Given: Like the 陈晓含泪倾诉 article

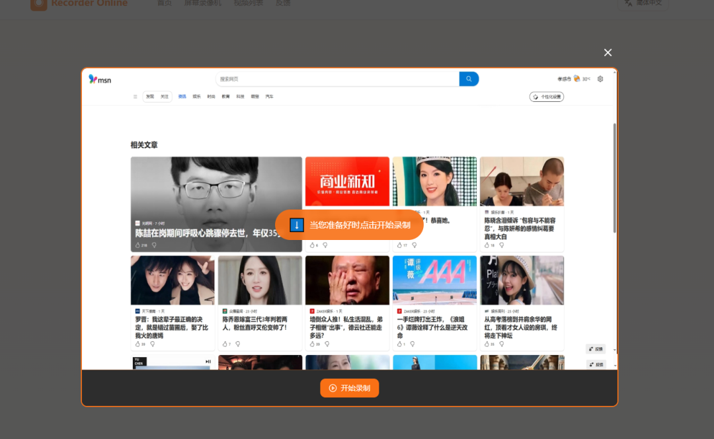Looking at the screenshot, I should (x=487, y=245).
